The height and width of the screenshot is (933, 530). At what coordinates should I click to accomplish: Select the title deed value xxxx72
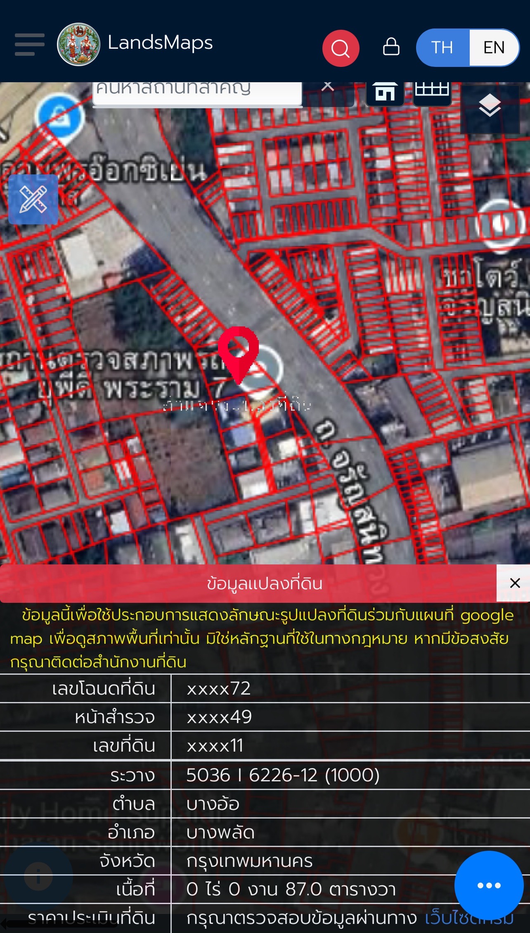(218, 689)
